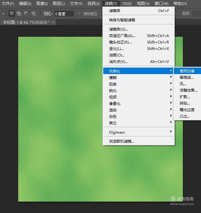This screenshot has height=213, width=201.
Task: Choose 镜头校正(R)...
Action: (138, 42)
